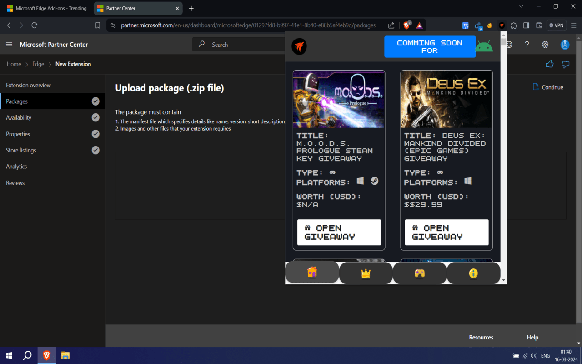Click the popup's vertical scrollbar thumb
Viewport: 582px width, 364px height.
point(503,42)
